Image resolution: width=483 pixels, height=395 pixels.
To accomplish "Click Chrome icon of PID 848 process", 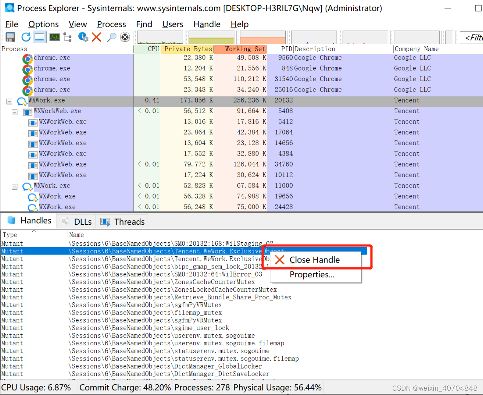I will click(x=28, y=69).
